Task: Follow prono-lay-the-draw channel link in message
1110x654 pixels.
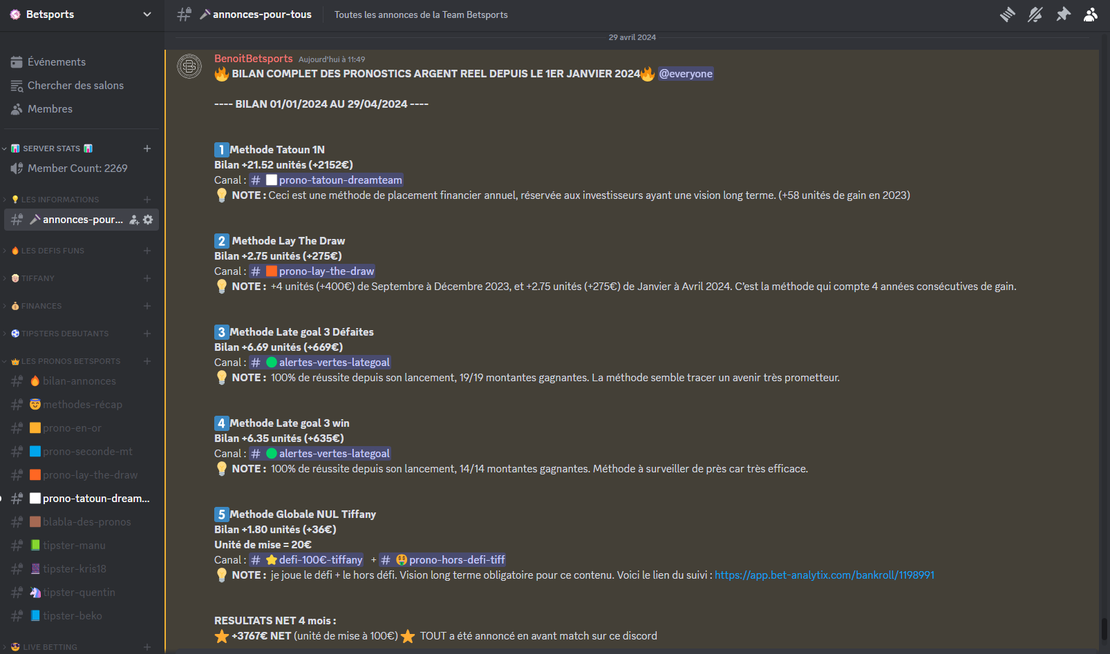Action: tap(312, 271)
